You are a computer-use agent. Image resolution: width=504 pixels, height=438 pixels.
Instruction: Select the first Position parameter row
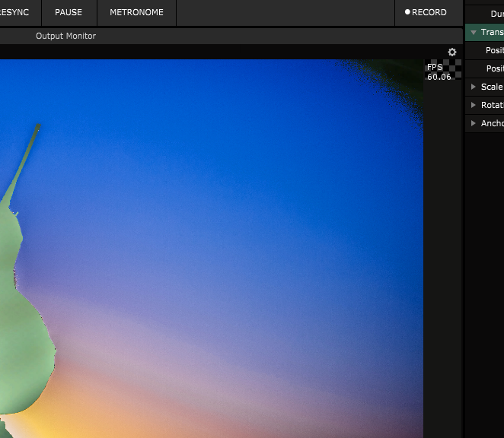[x=494, y=50]
